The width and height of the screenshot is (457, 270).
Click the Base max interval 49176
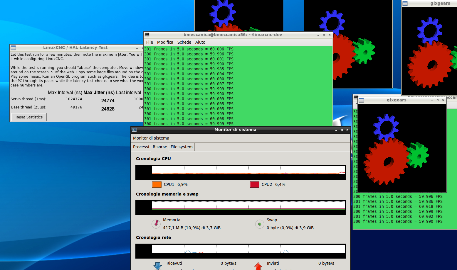click(x=76, y=107)
